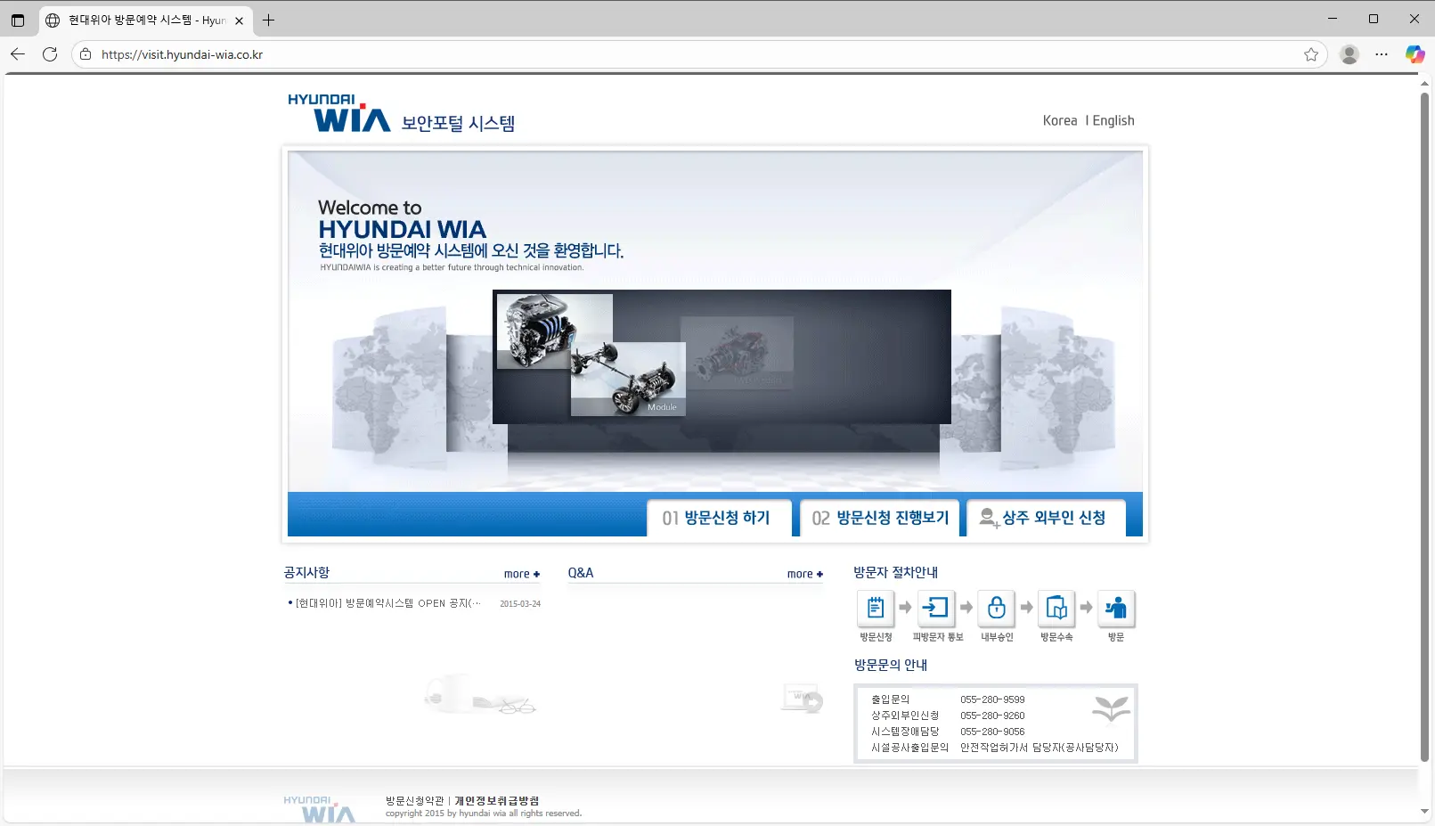Select 상주 외부인 신청 button
The height and width of the screenshot is (826, 1435).
click(x=1045, y=518)
